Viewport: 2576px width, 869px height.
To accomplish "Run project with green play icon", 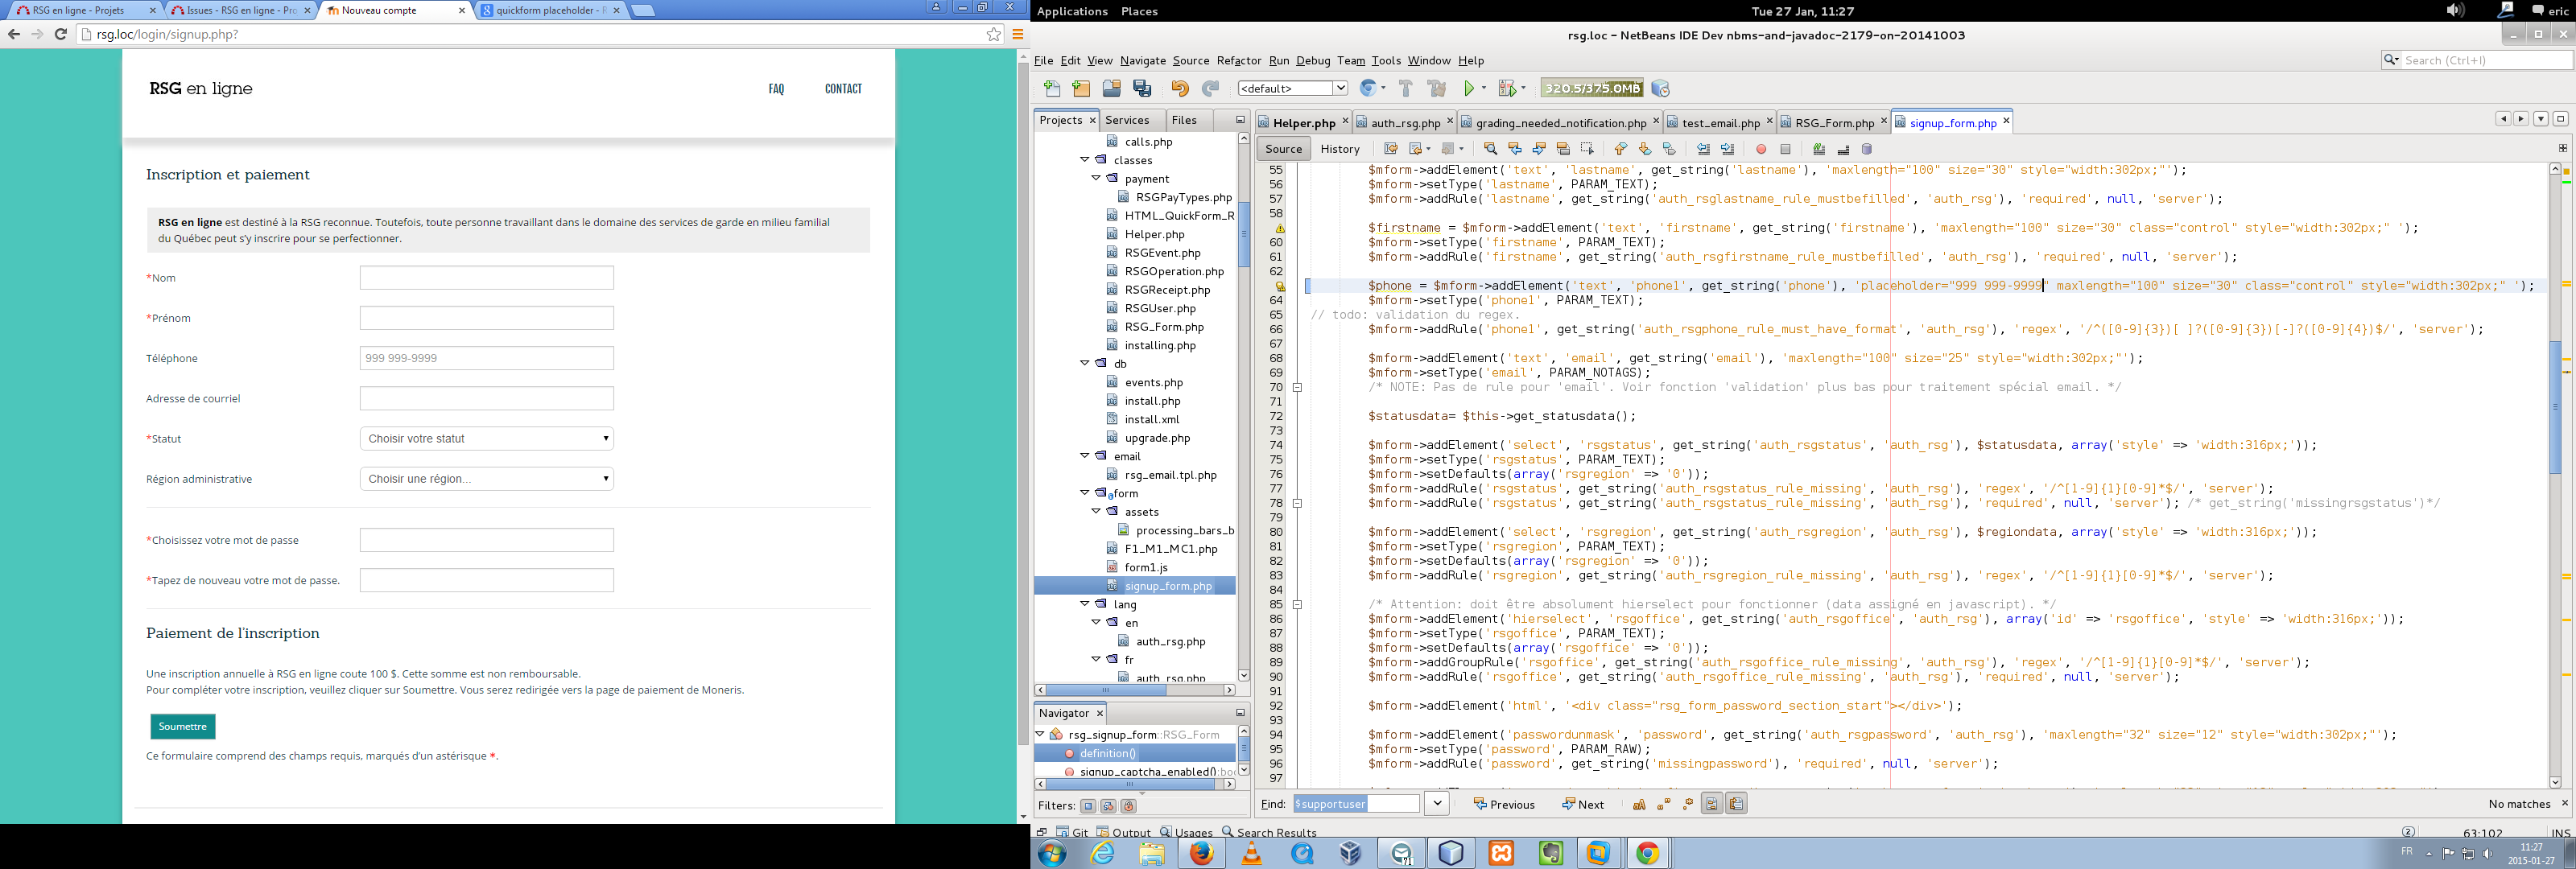I will point(1469,89).
